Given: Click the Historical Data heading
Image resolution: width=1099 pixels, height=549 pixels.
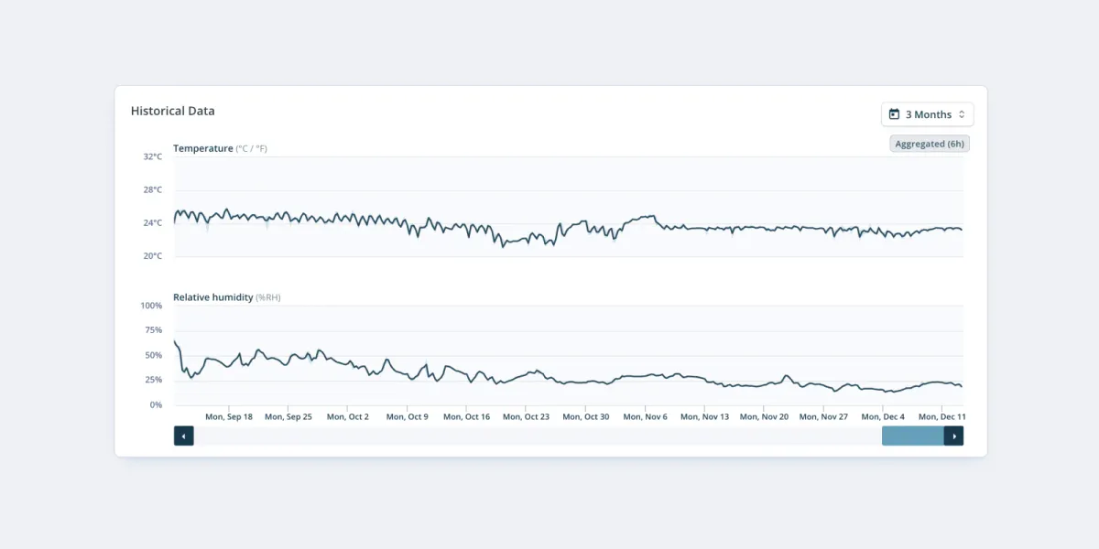Looking at the screenshot, I should (x=172, y=111).
